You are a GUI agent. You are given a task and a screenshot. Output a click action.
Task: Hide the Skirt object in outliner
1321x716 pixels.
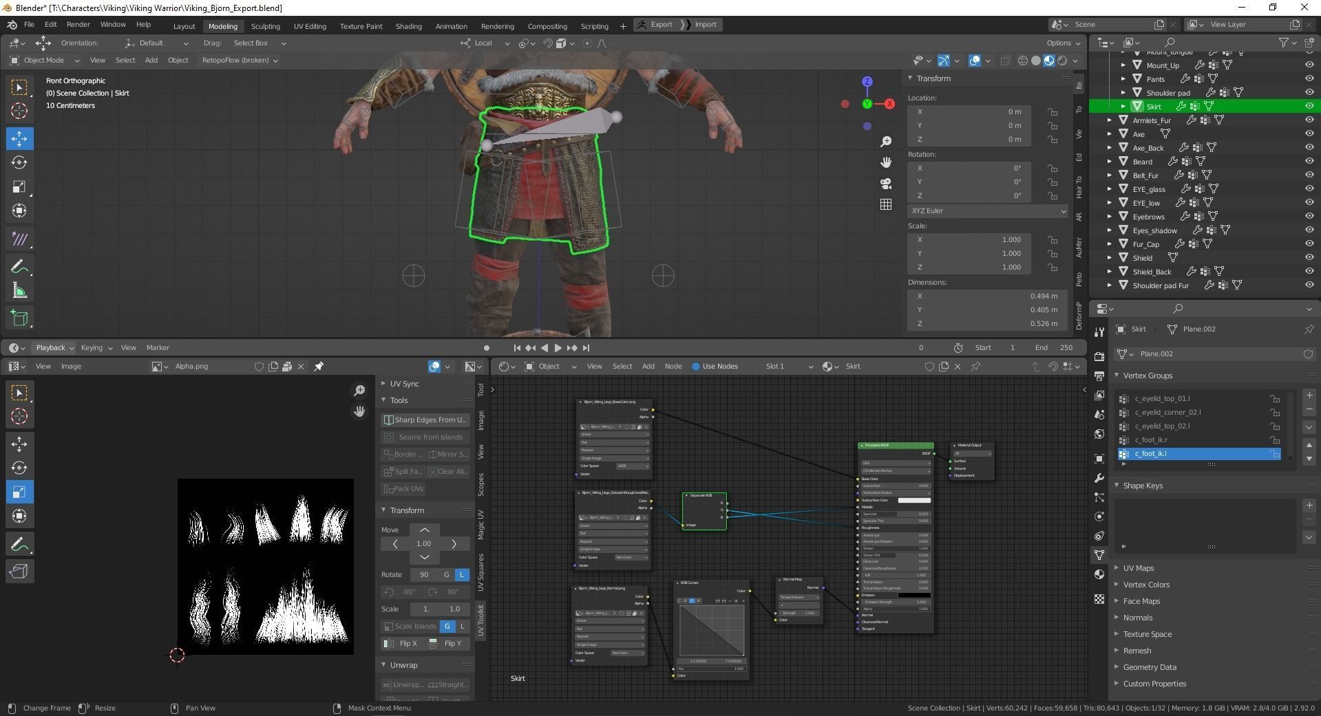(x=1309, y=106)
